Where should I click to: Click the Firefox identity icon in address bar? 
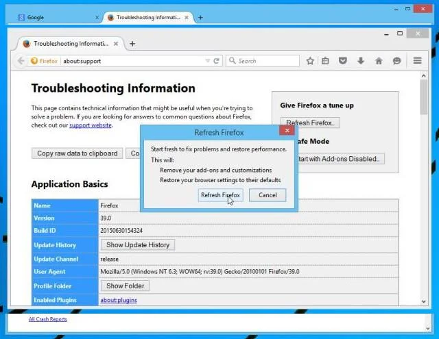coord(34,61)
